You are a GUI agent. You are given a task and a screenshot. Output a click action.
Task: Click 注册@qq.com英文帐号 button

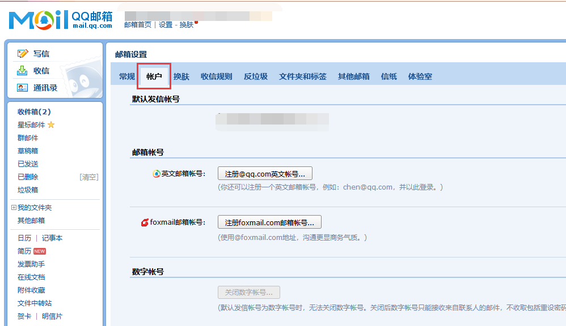point(265,173)
